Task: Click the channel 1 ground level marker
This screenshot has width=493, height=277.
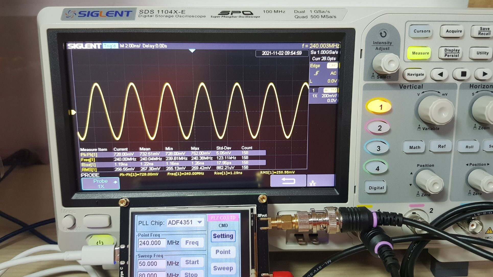Action: (72, 112)
